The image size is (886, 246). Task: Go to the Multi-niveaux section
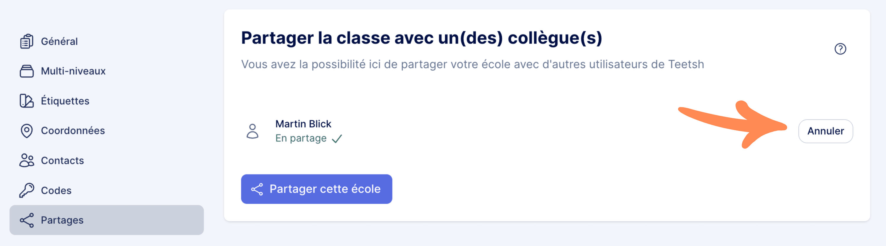[73, 71]
